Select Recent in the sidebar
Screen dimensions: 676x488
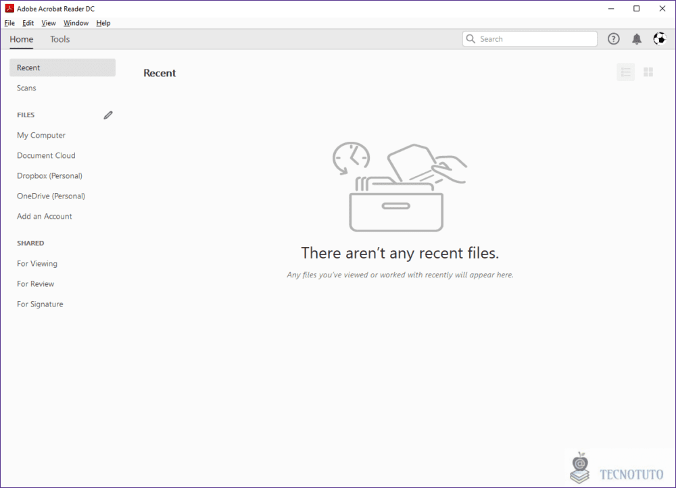[x=62, y=67]
